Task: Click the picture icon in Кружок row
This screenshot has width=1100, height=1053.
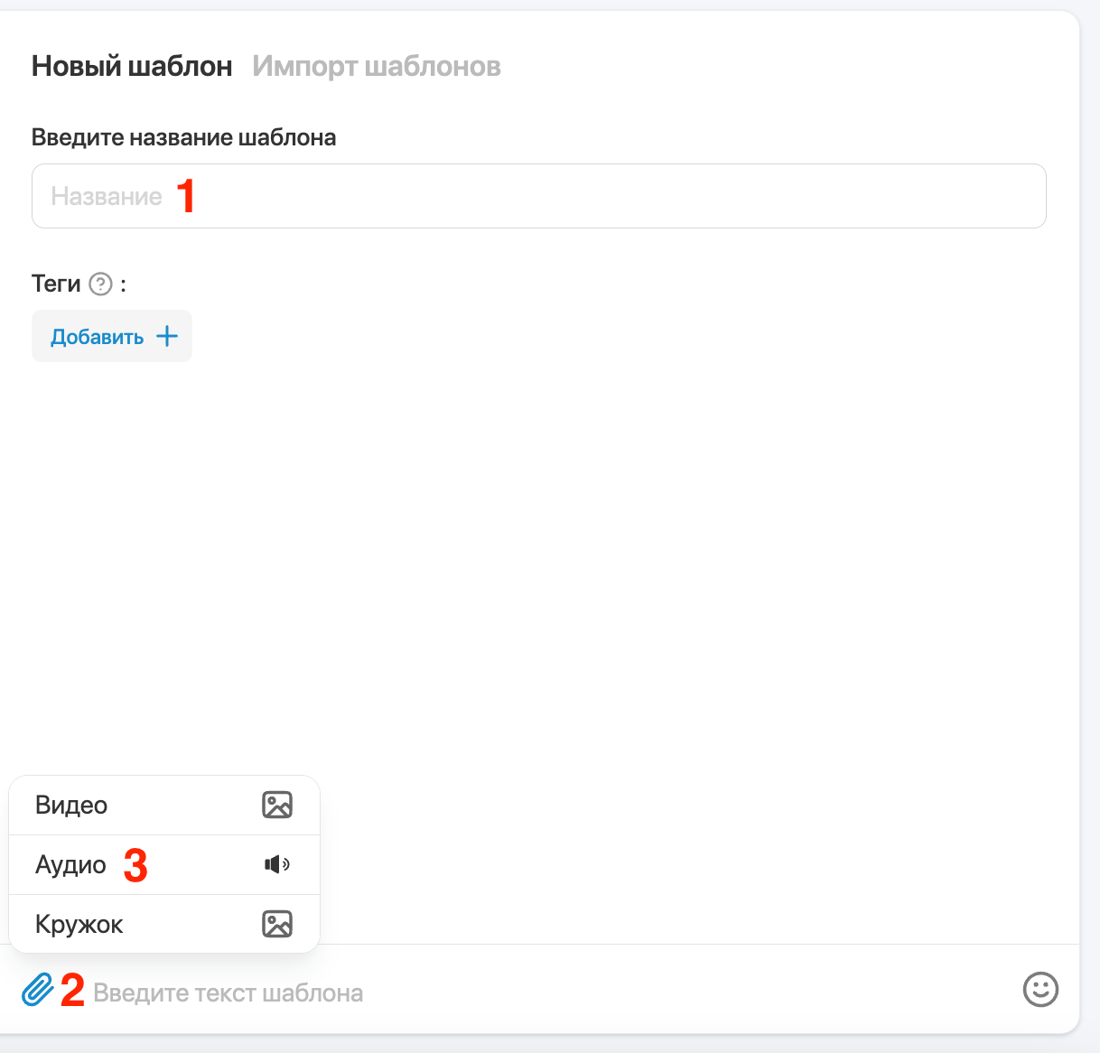Action: 277,924
